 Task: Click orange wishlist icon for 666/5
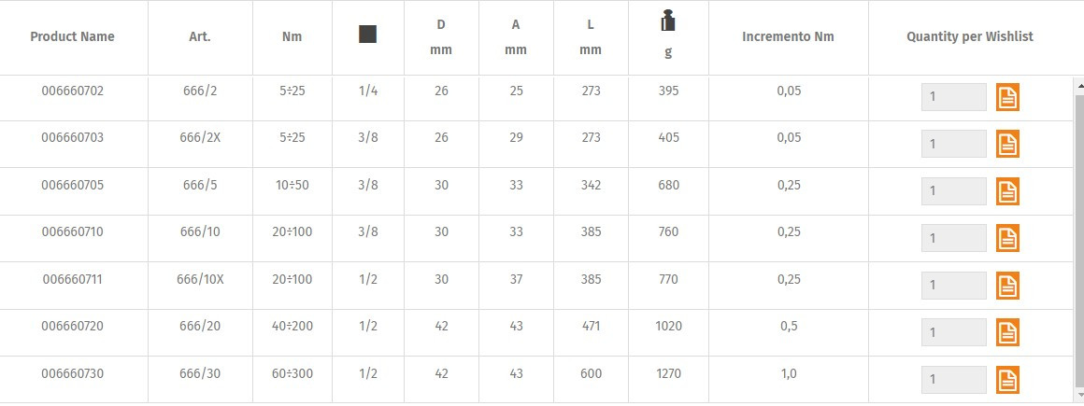click(1007, 191)
